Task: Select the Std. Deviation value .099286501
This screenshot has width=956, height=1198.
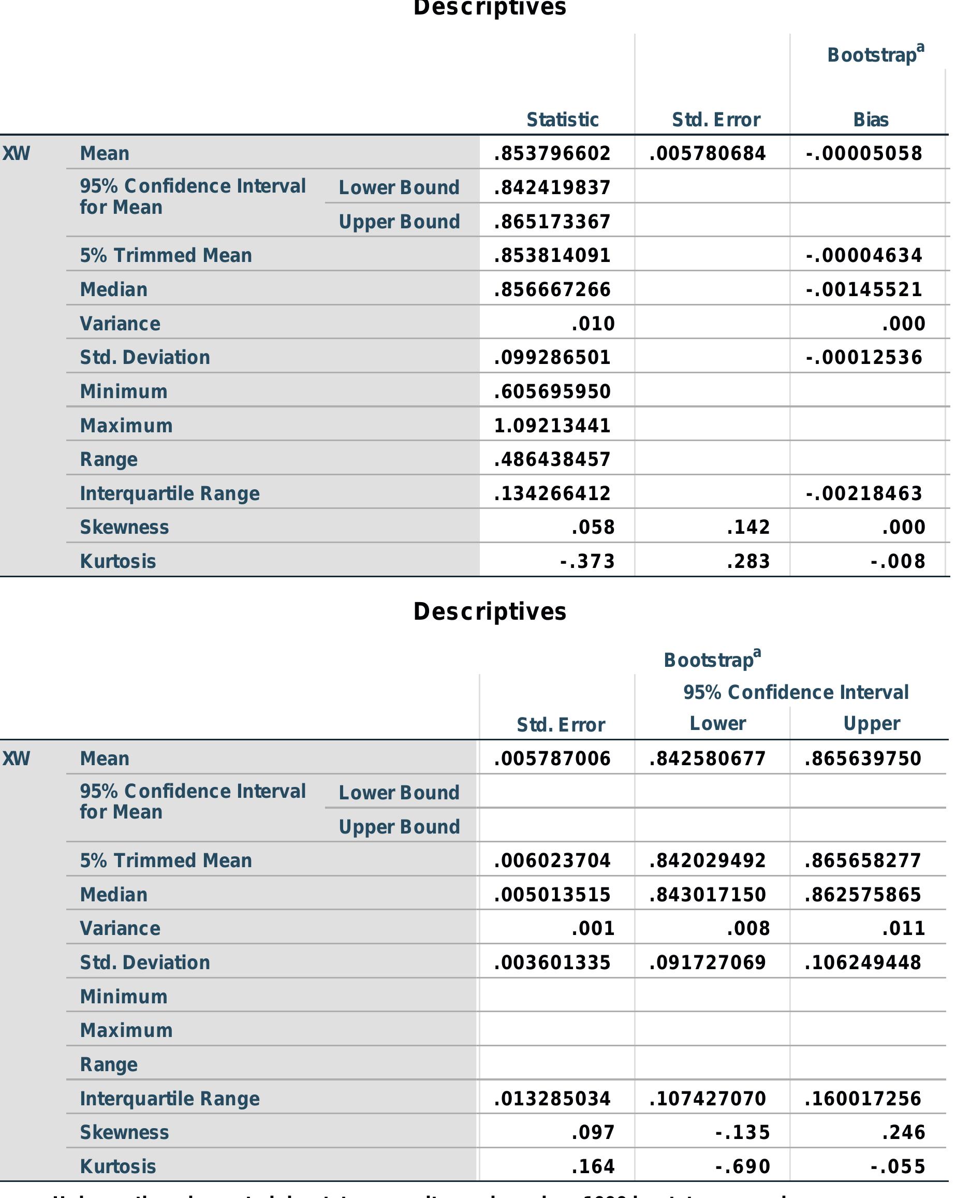Action: click(x=552, y=357)
